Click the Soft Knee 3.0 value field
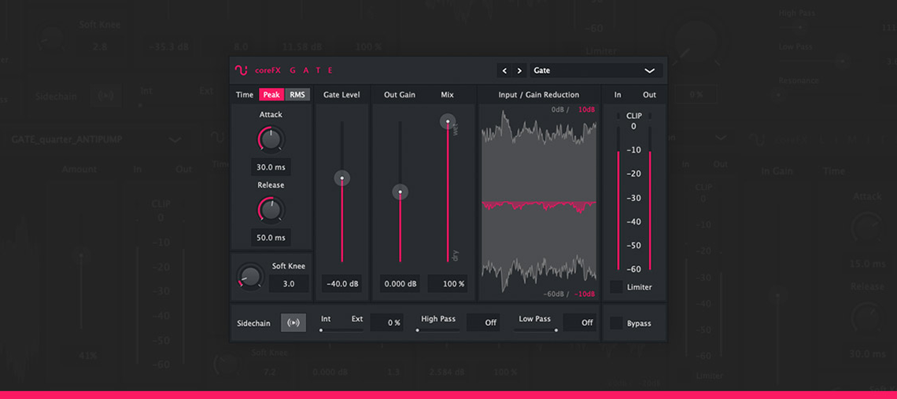897x399 pixels. pos(288,284)
